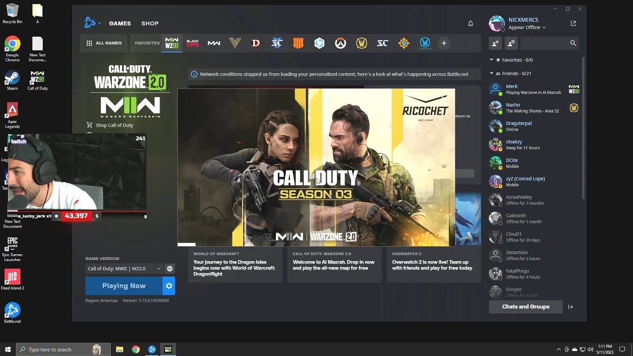633x356 pixels.
Task: Click the region globe icon
Action: point(170,268)
